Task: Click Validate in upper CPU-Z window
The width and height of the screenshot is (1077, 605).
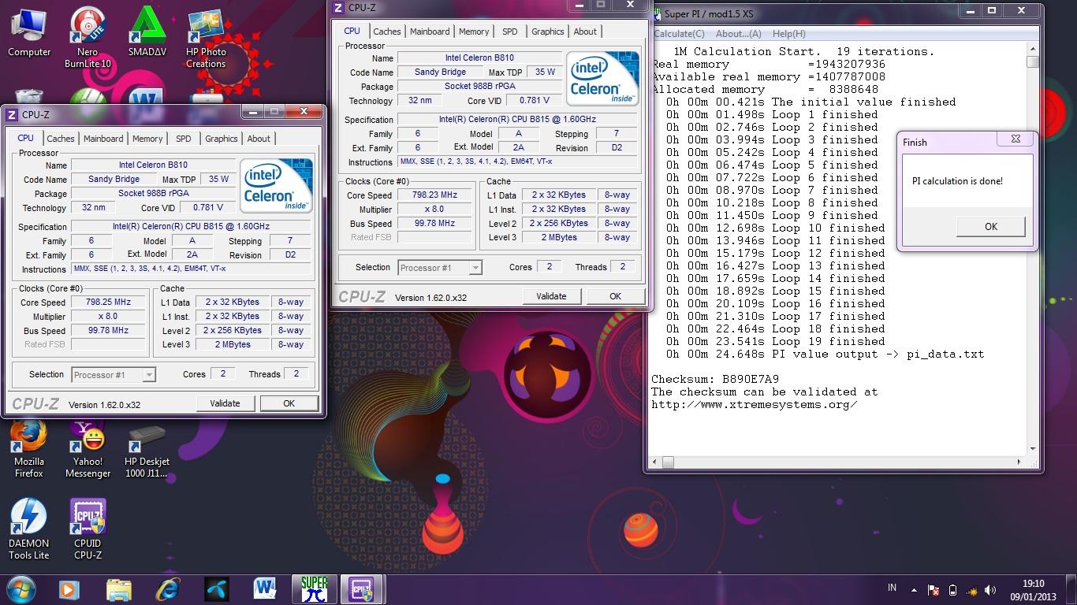Action: click(551, 296)
